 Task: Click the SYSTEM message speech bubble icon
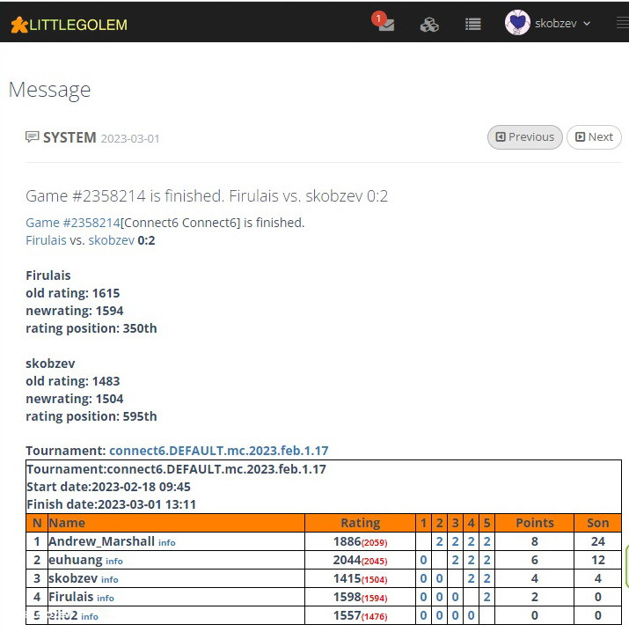coord(33,137)
